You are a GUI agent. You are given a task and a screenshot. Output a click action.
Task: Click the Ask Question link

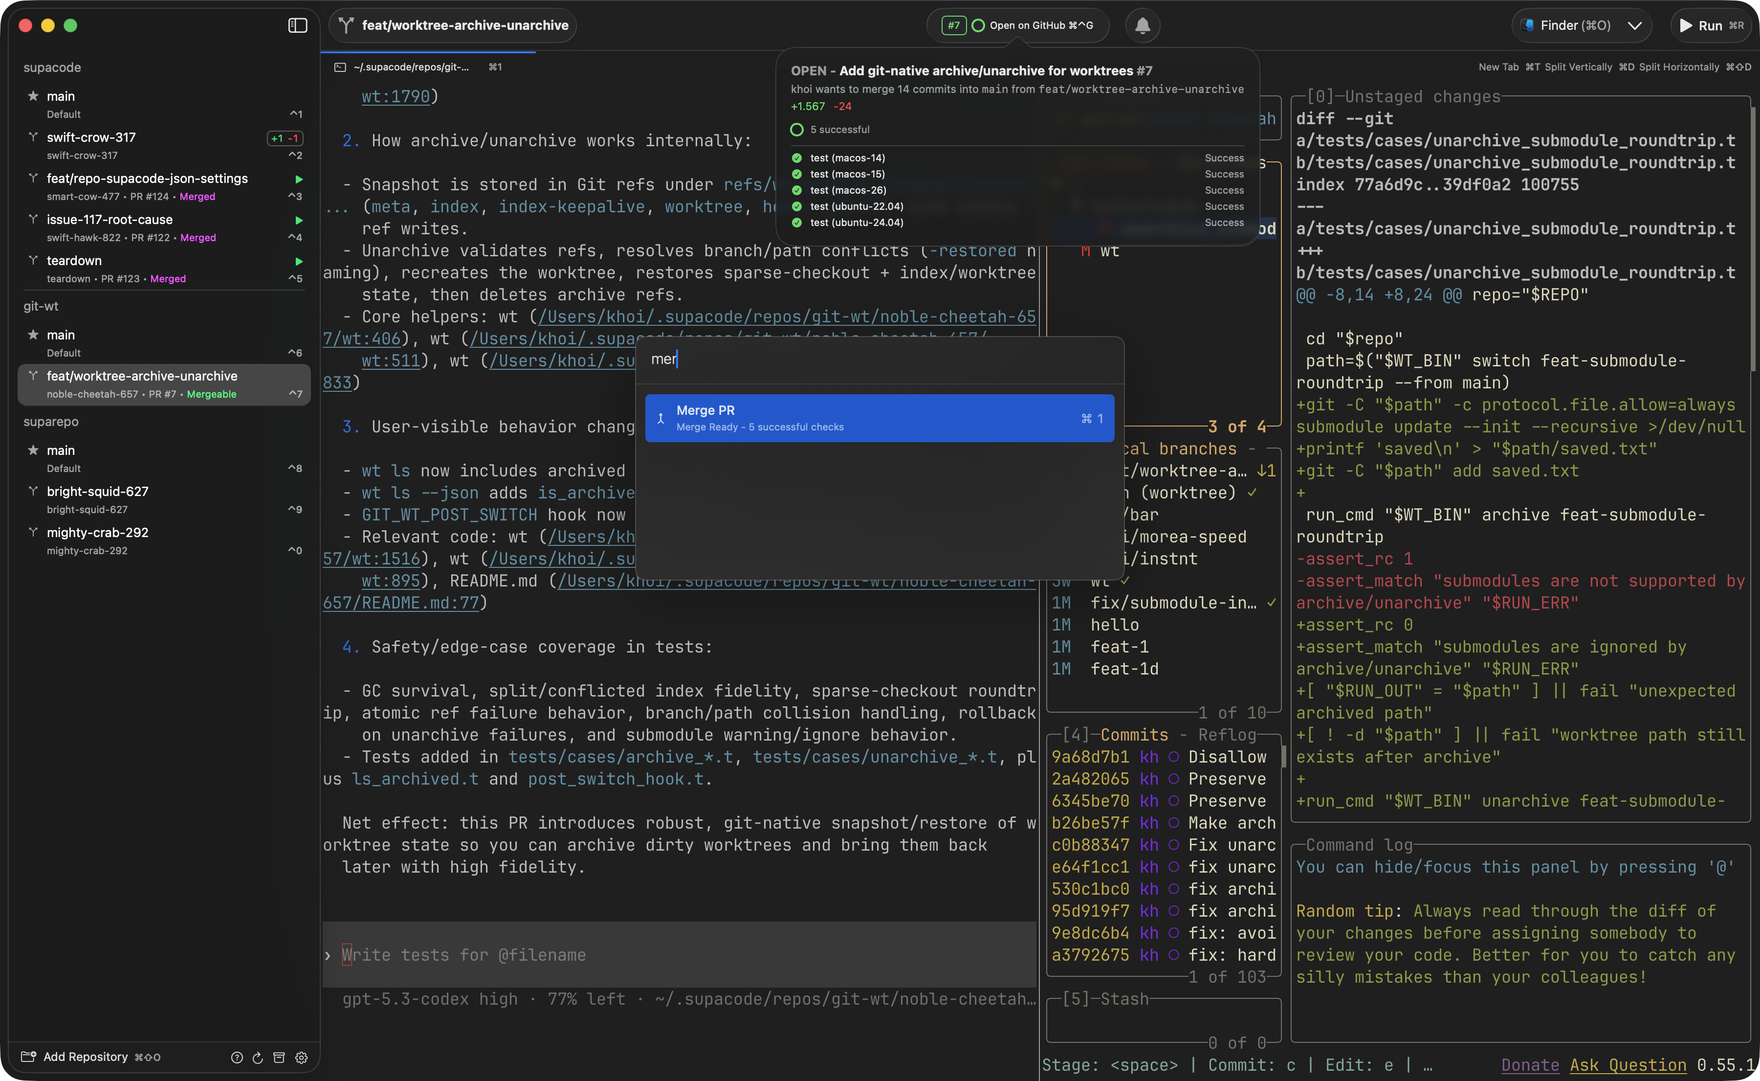pyautogui.click(x=1630, y=1064)
